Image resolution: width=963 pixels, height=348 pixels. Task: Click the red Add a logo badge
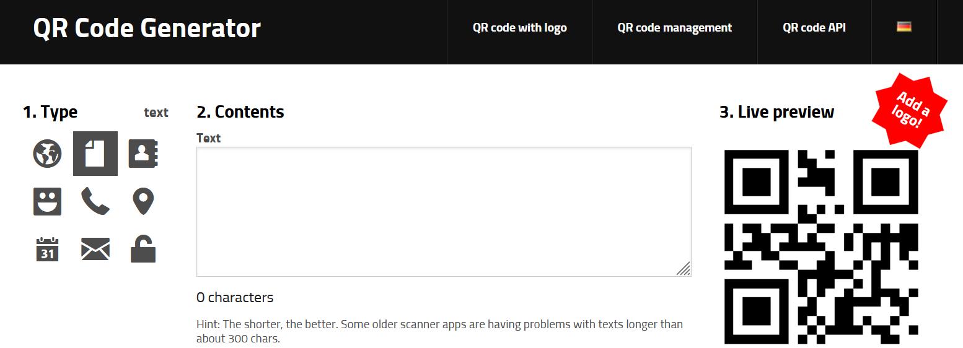pos(910,110)
